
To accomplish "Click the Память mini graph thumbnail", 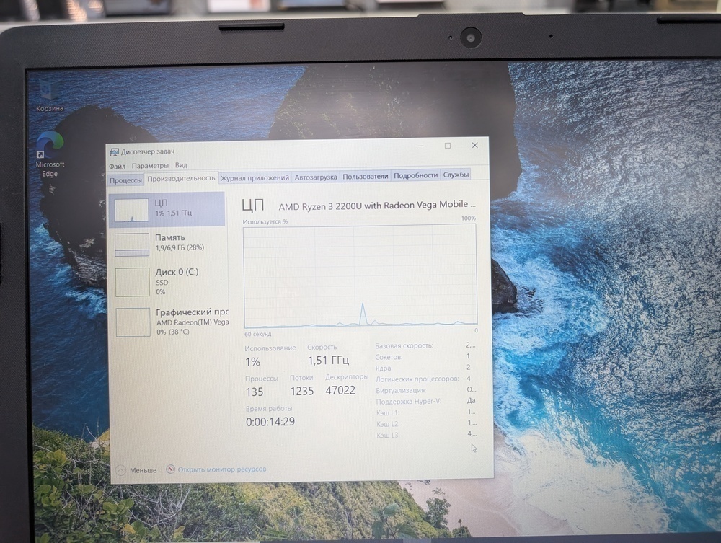I will pos(132,244).
